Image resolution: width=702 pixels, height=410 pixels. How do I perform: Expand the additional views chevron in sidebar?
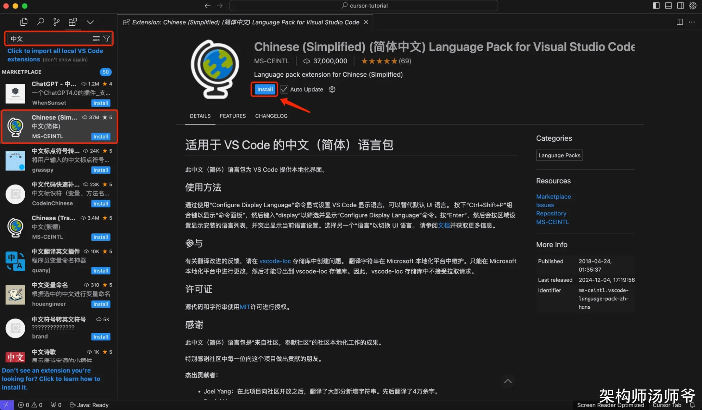[x=90, y=22]
